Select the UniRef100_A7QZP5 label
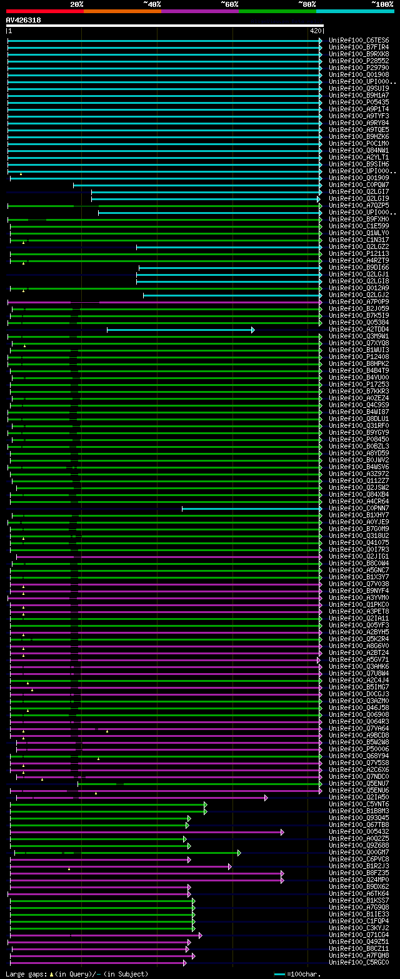400x979 pixels. click(358, 205)
